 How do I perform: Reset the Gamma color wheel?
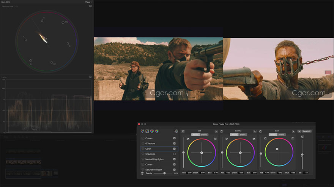(x=254, y=139)
